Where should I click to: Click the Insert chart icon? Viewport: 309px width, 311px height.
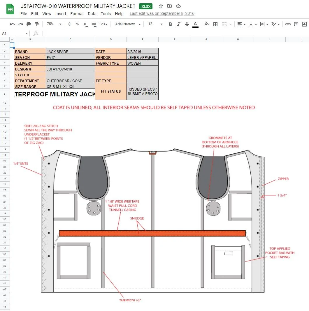pyautogui.click(x=304, y=24)
